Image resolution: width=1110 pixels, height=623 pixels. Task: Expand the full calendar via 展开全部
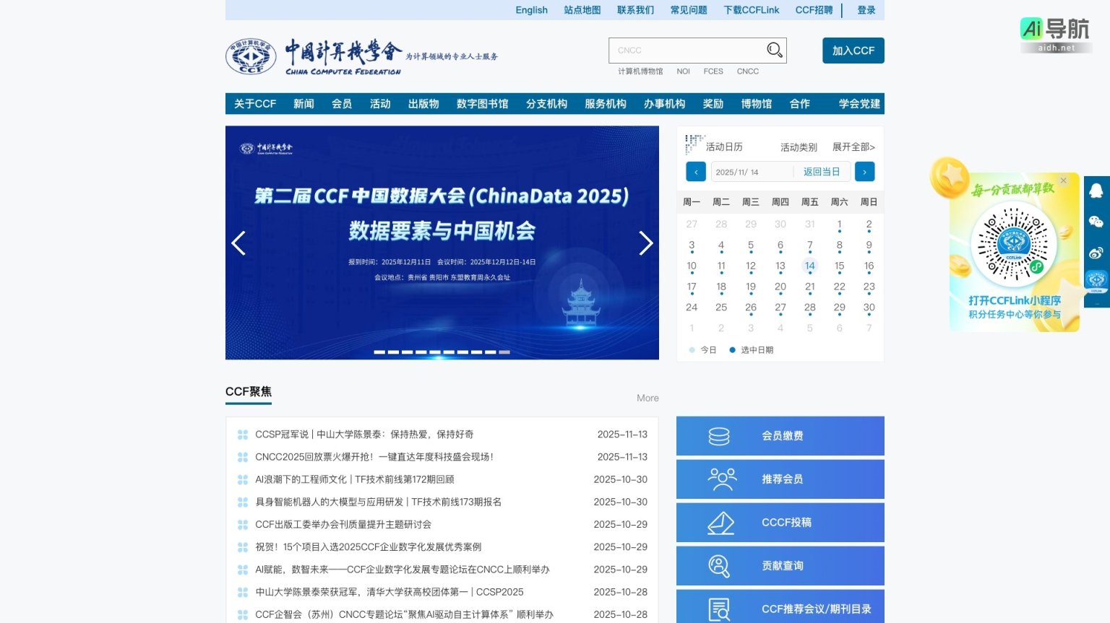pyautogui.click(x=853, y=147)
